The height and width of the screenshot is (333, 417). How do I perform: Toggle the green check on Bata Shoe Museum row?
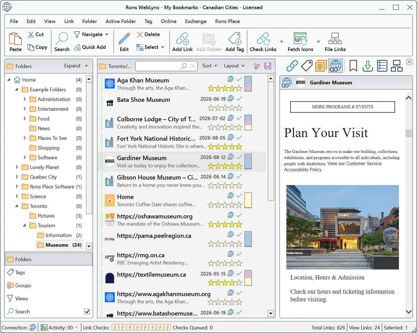pyautogui.click(x=239, y=99)
